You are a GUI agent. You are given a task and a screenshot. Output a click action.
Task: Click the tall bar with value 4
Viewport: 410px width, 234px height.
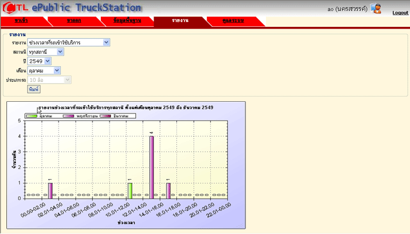[x=151, y=167]
